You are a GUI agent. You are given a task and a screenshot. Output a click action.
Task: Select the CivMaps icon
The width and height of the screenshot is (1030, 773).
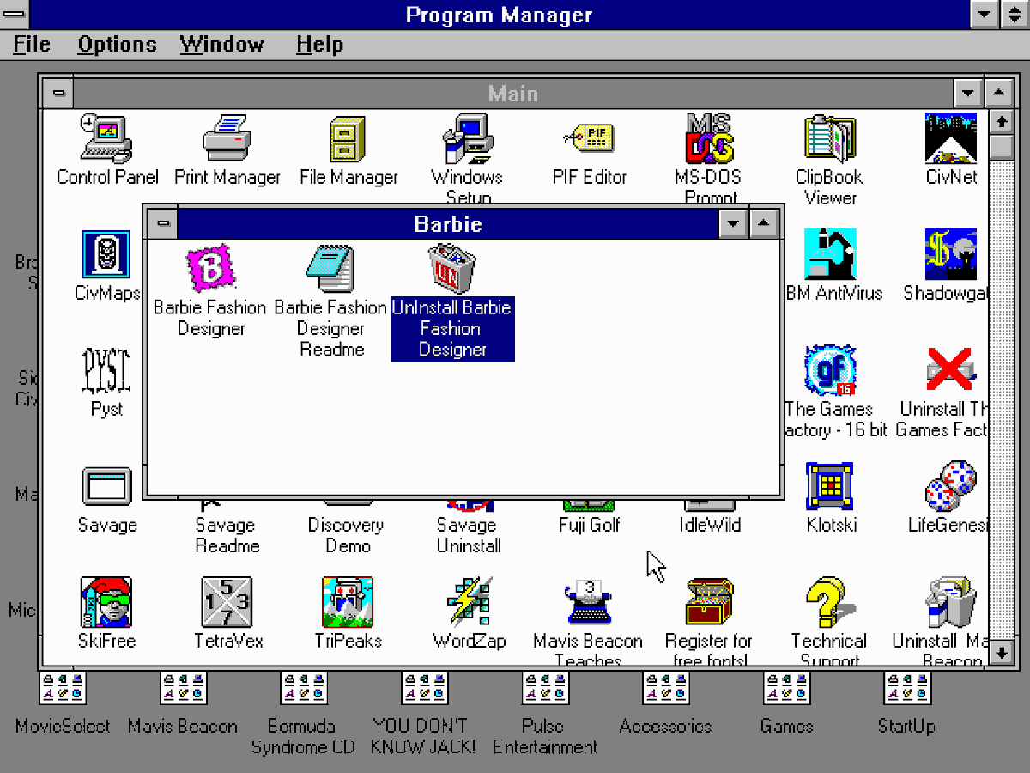tap(106, 254)
